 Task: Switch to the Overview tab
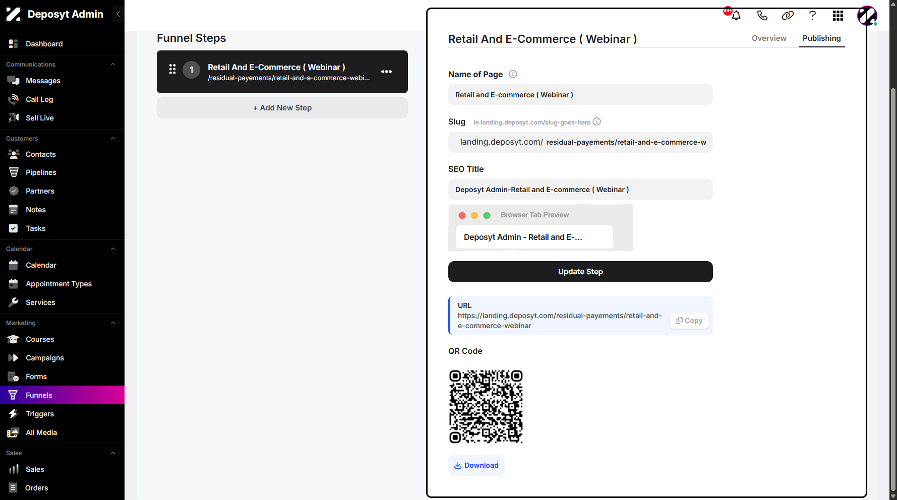pyautogui.click(x=769, y=38)
